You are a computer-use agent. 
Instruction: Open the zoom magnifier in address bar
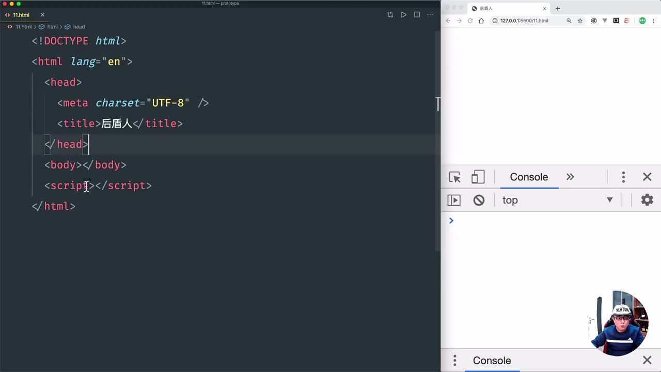[x=569, y=21]
